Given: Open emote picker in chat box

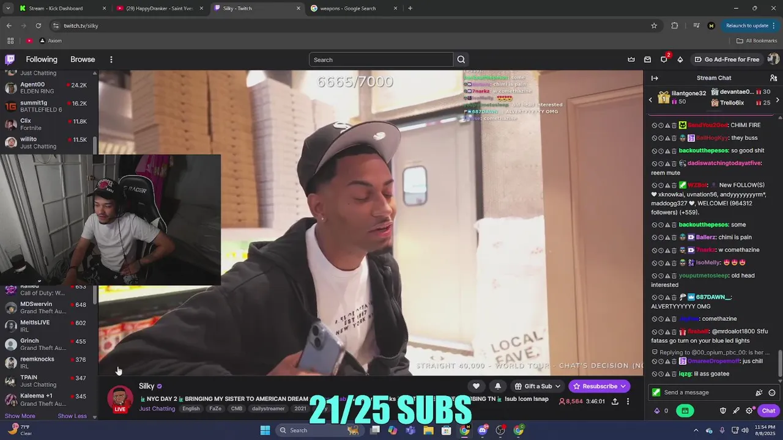Looking at the screenshot, I should pos(772,392).
